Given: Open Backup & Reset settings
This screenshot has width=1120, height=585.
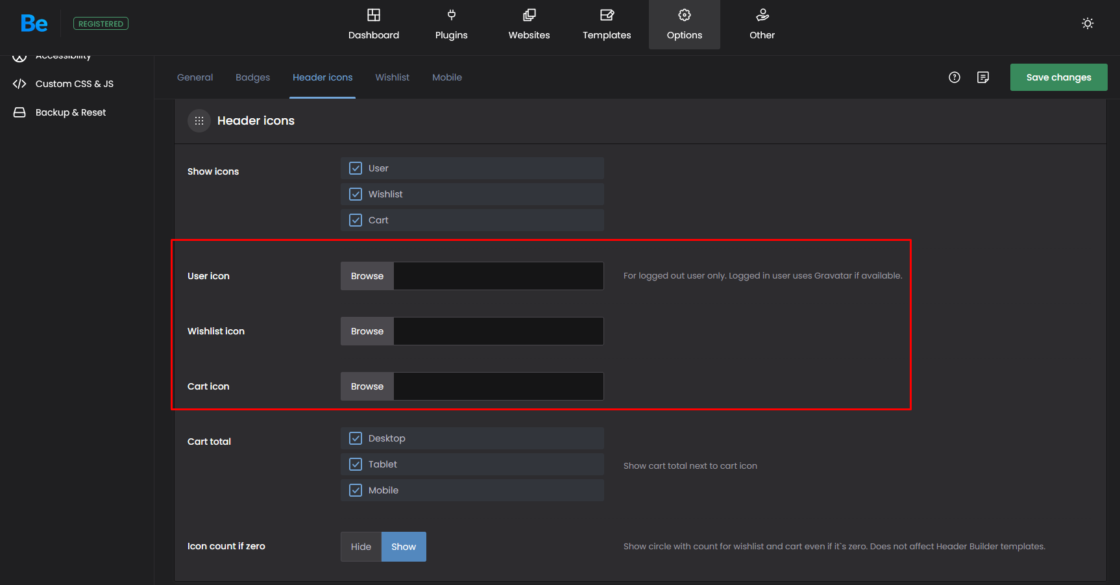Looking at the screenshot, I should click(71, 112).
